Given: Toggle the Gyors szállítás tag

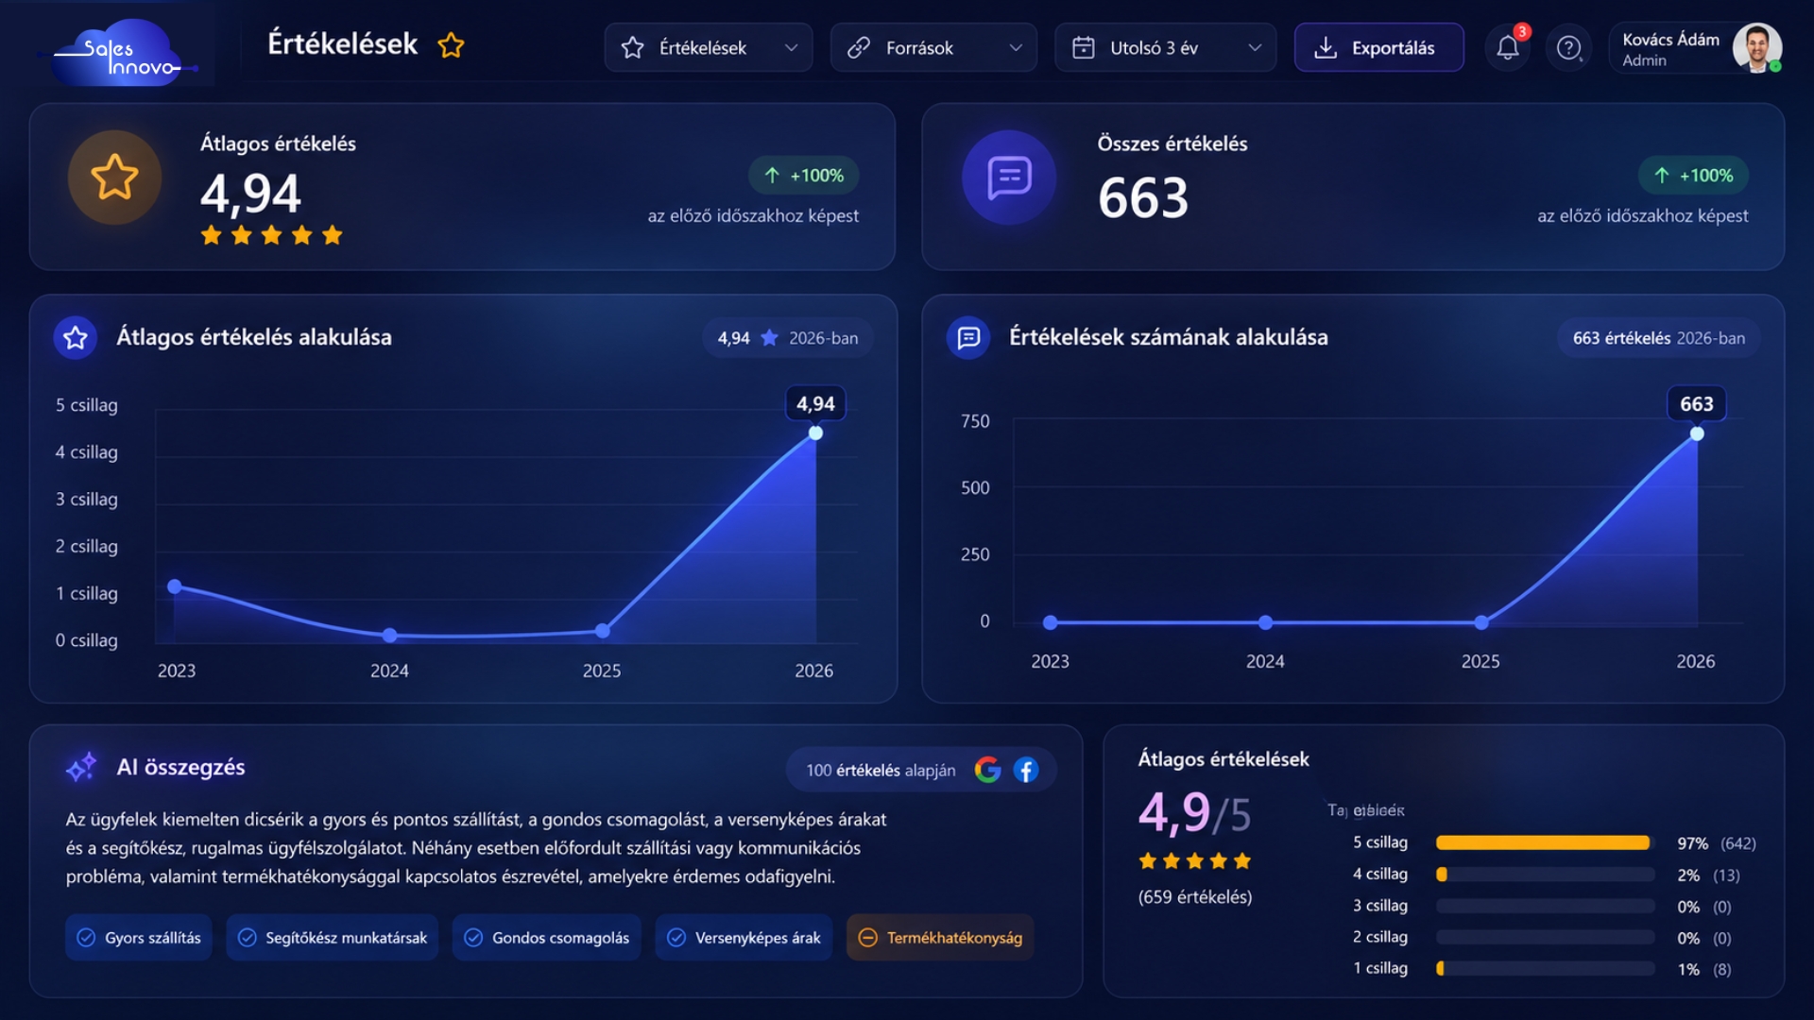Looking at the screenshot, I should tap(139, 937).
